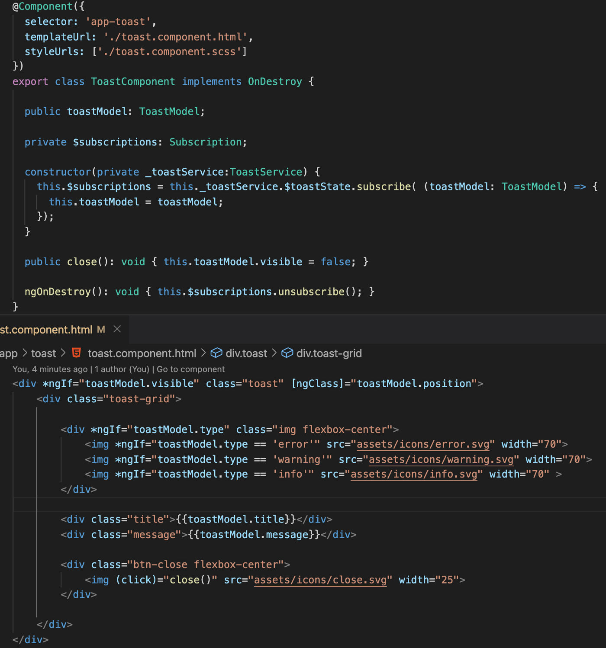The height and width of the screenshot is (648, 606).
Task: Click the ToastService type in constructor
Action: click(x=266, y=172)
